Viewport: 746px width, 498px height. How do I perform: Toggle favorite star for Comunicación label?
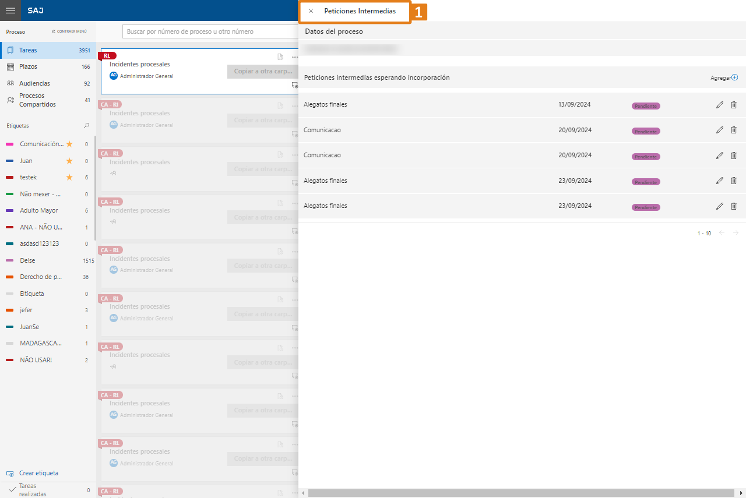[x=69, y=144]
